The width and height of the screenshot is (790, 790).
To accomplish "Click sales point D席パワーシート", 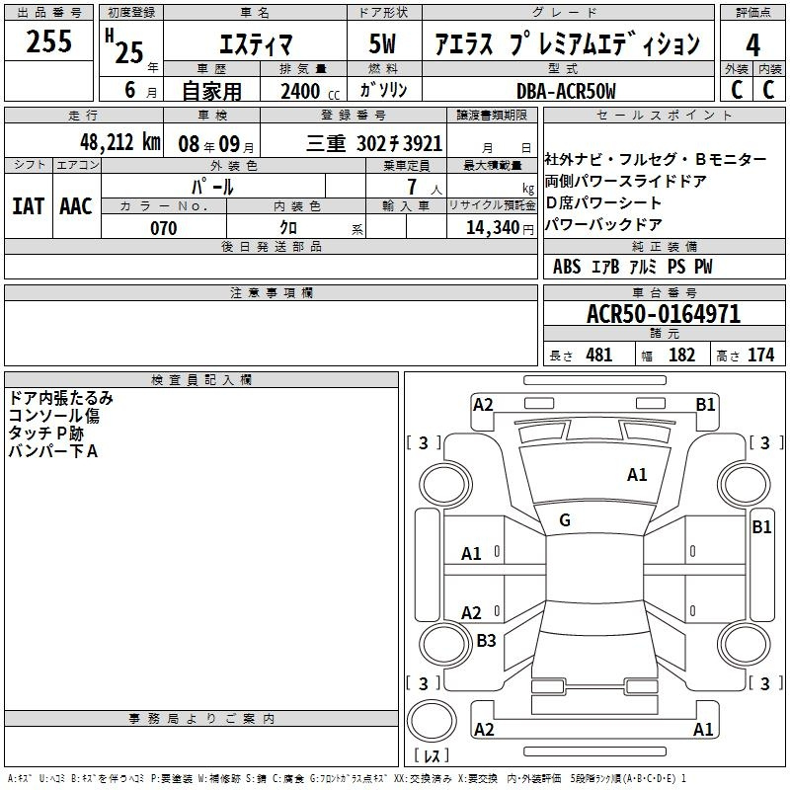I will click(x=603, y=202).
